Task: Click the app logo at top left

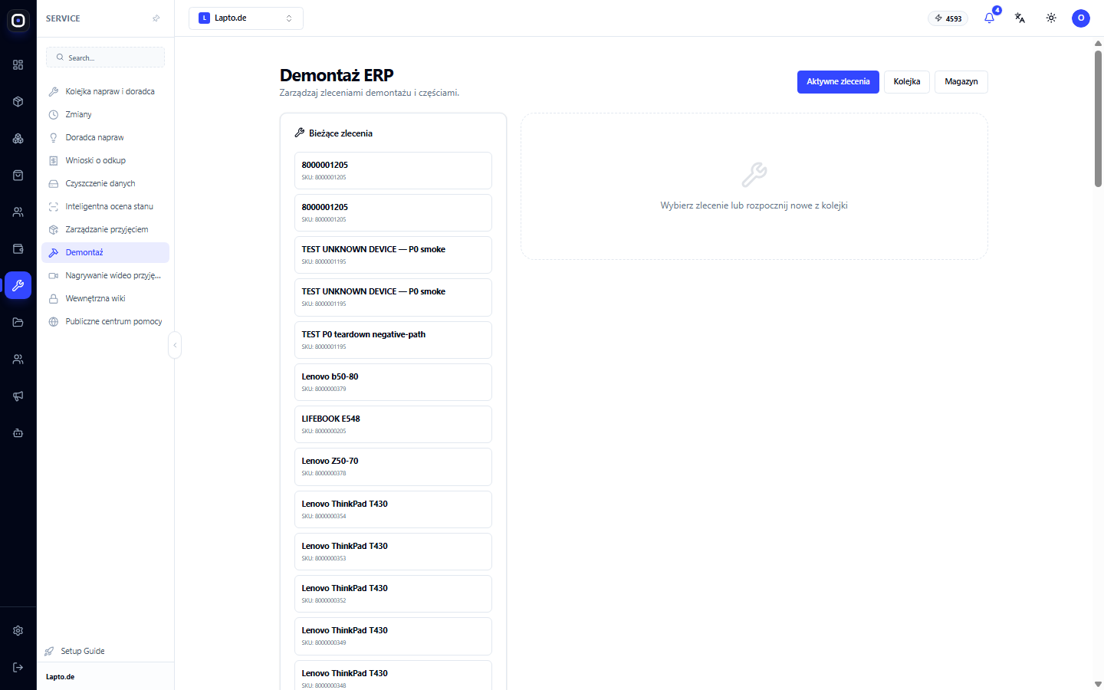Action: [18, 21]
